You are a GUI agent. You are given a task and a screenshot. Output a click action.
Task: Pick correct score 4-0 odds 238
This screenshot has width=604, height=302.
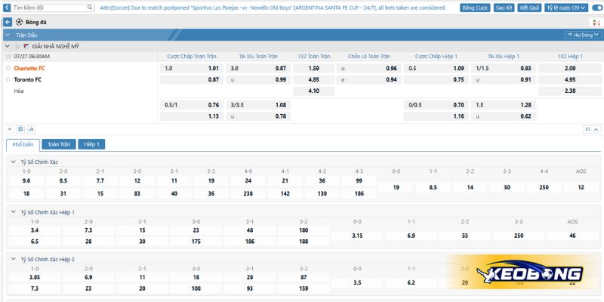pos(248,194)
